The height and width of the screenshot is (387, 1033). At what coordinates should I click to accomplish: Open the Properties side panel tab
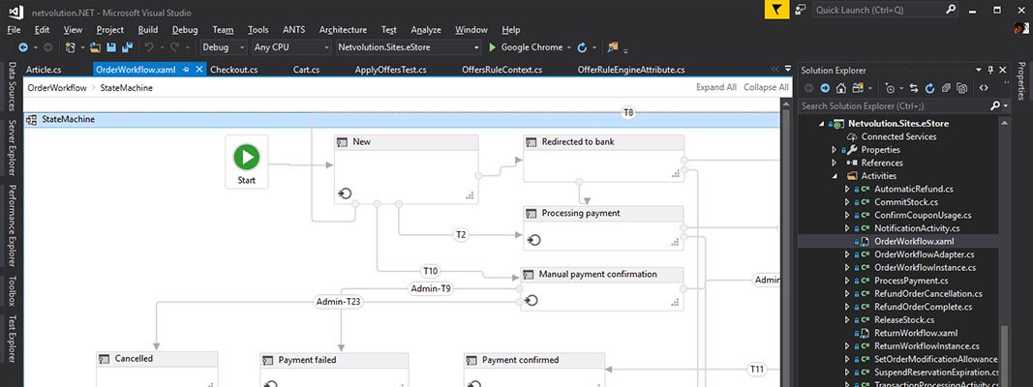(1021, 81)
